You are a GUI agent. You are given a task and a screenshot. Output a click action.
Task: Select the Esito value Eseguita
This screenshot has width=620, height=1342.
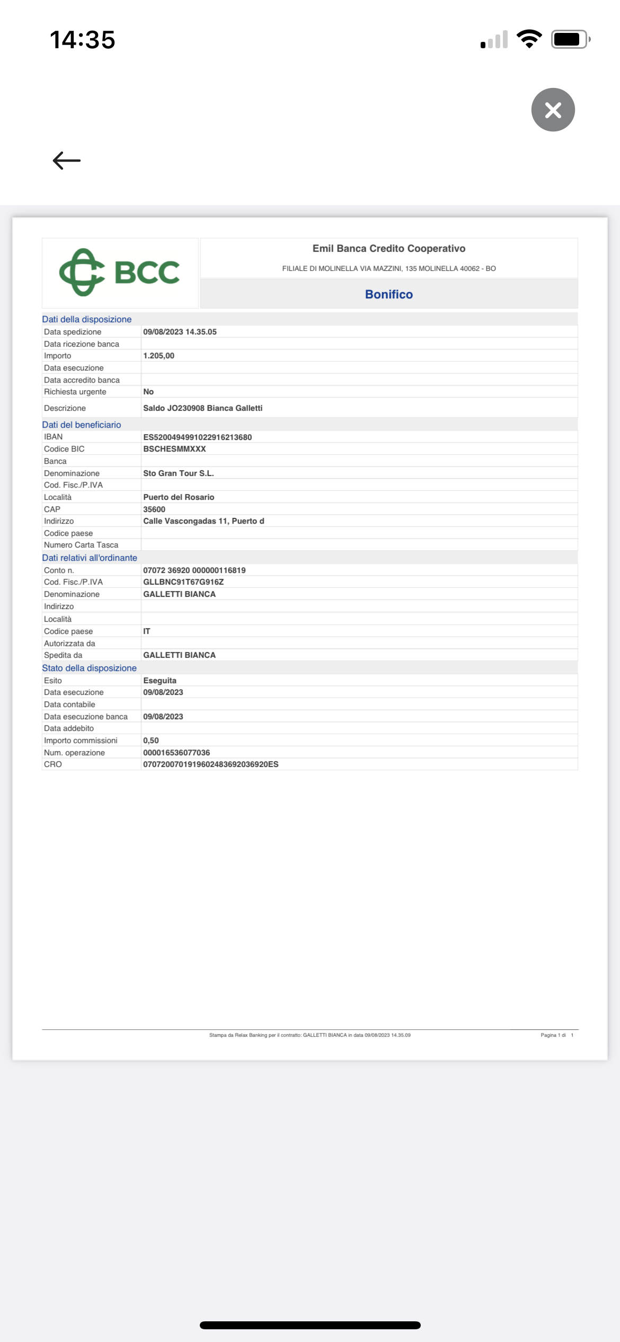[160, 681]
